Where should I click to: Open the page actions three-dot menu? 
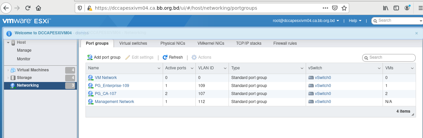[x=325, y=8]
